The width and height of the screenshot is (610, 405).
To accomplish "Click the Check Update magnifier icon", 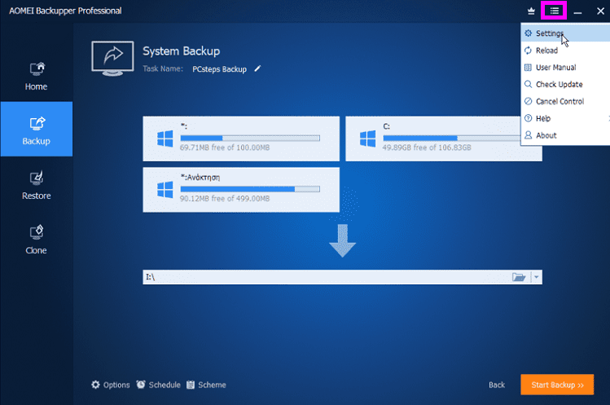I will (528, 84).
